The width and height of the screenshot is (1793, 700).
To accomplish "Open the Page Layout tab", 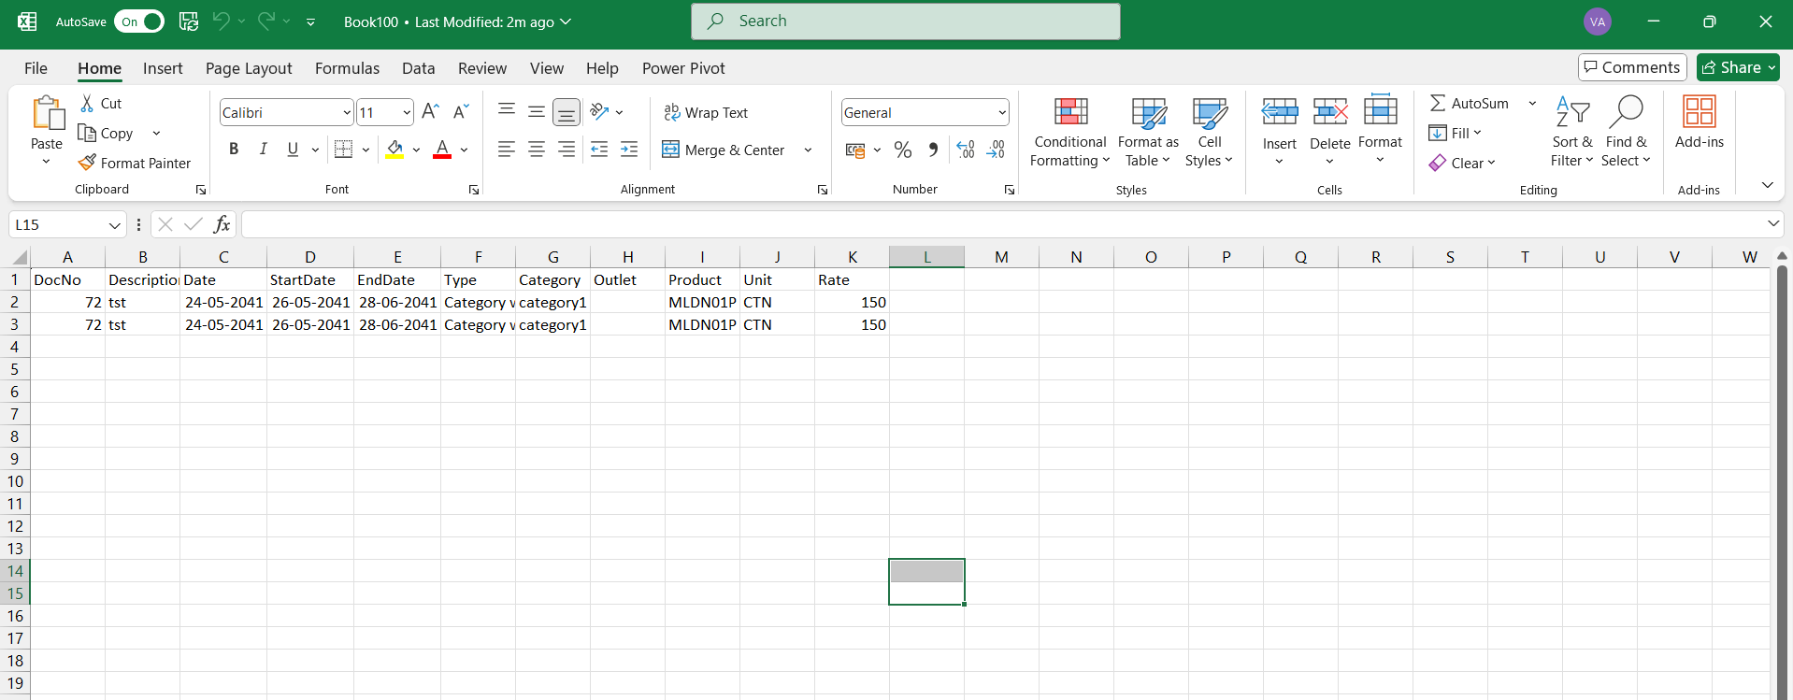I will pos(249,68).
